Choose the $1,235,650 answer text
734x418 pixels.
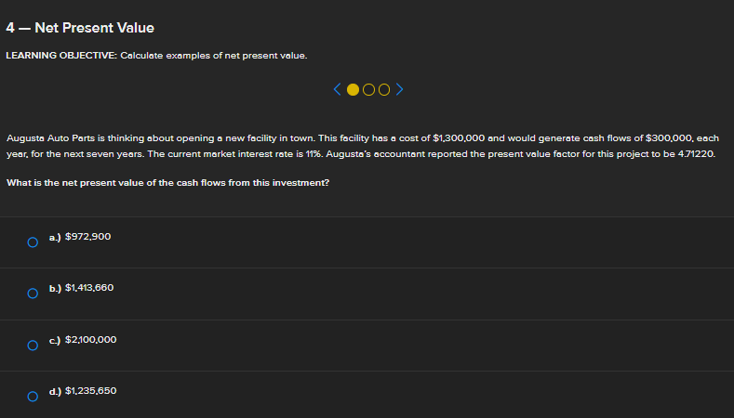click(x=90, y=391)
